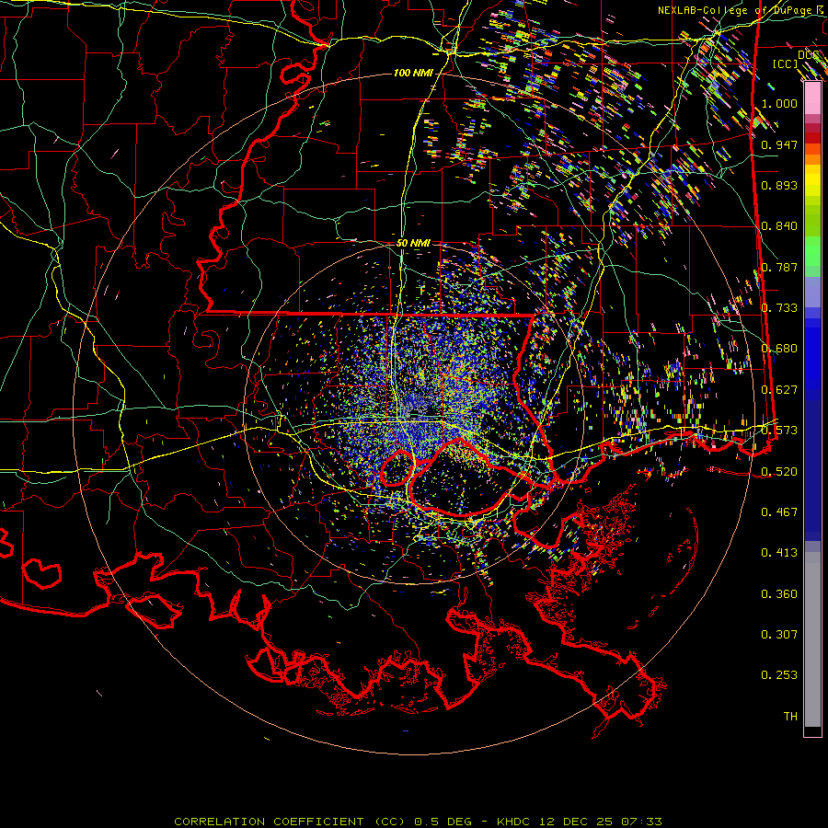Click the 1.000 value on color scale

(779, 103)
